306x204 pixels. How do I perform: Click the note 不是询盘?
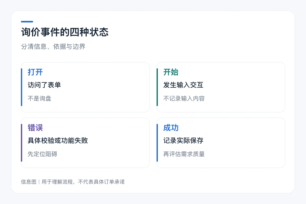(40, 98)
